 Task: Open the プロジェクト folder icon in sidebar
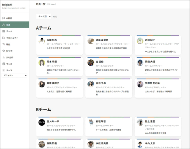coord(4,38)
